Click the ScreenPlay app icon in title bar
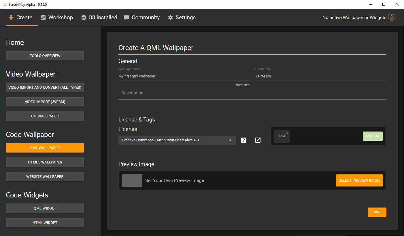404x236 pixels. pos(5,4)
